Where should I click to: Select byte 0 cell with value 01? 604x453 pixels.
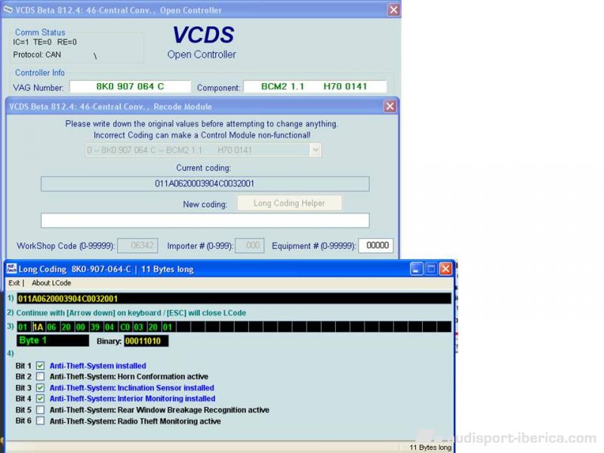point(23,327)
